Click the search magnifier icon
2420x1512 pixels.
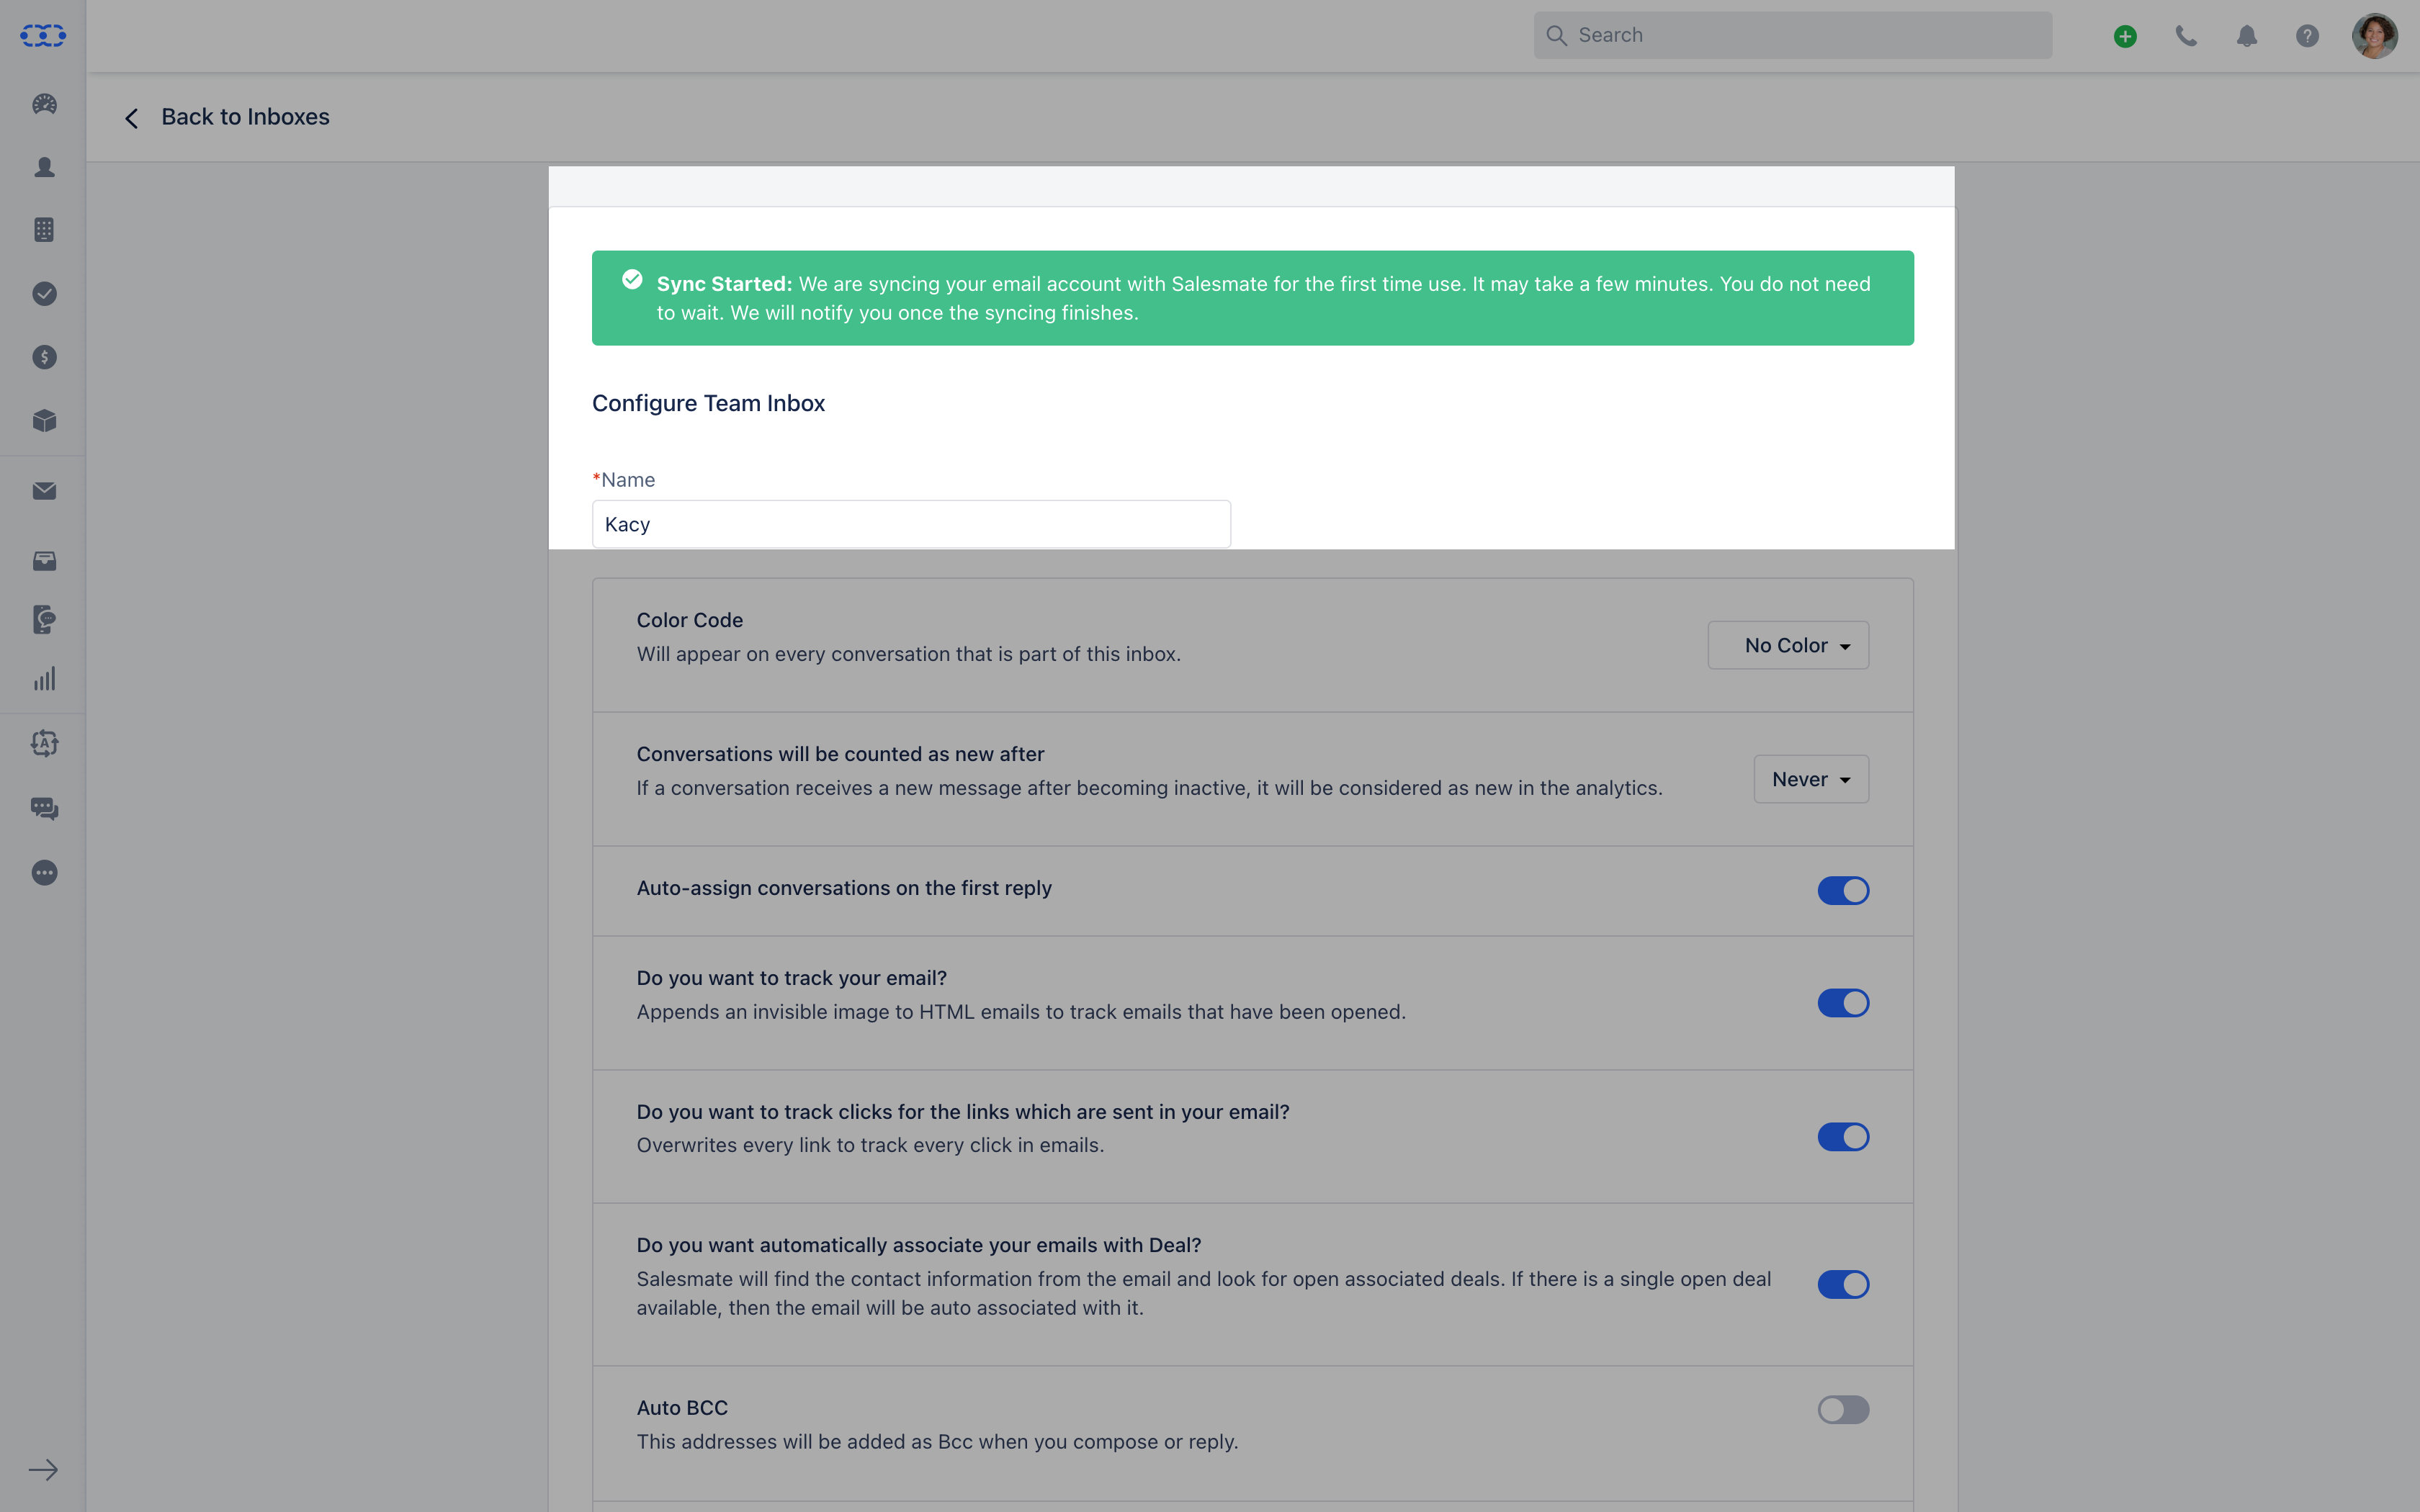coord(1556,36)
